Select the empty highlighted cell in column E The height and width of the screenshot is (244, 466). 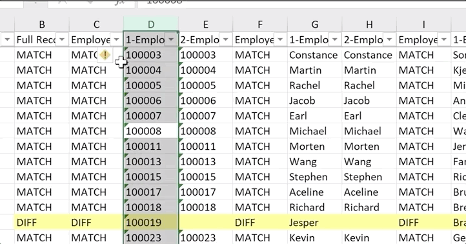(x=206, y=222)
